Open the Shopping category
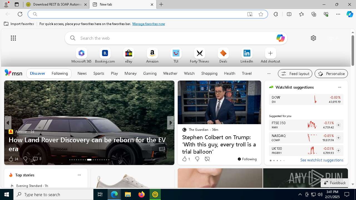Viewport: 356px width, 200px height. 209,73
